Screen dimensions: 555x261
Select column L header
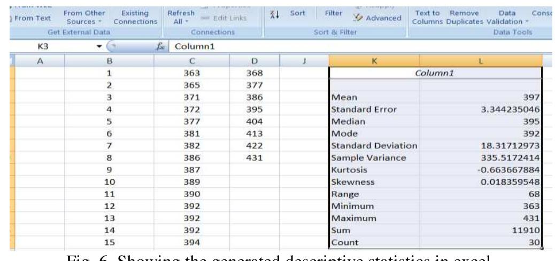(x=481, y=61)
